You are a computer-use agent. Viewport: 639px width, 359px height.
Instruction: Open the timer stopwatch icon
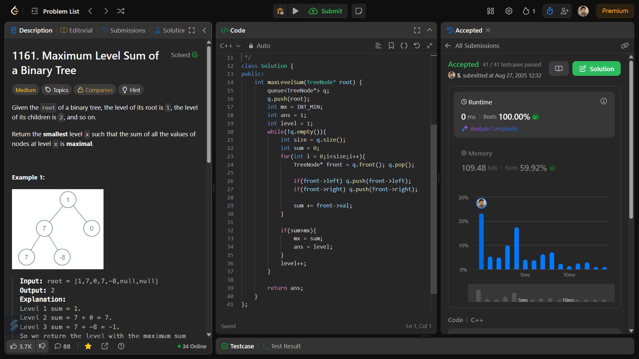(550, 11)
